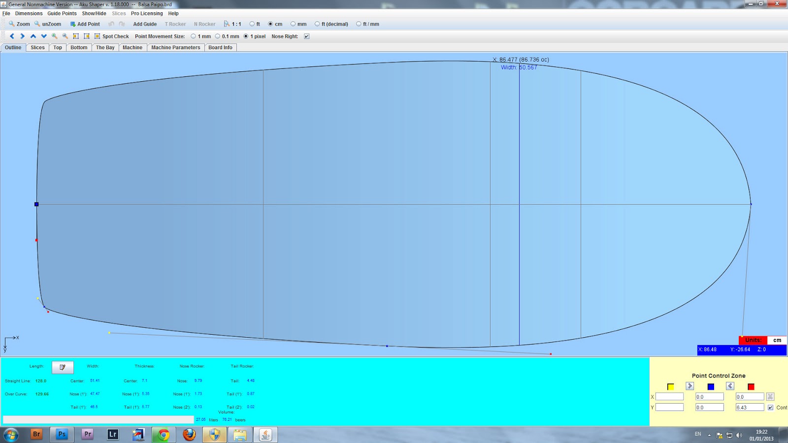Switch to the Bottom tab
Screen dimensions: 788x443
79,48
